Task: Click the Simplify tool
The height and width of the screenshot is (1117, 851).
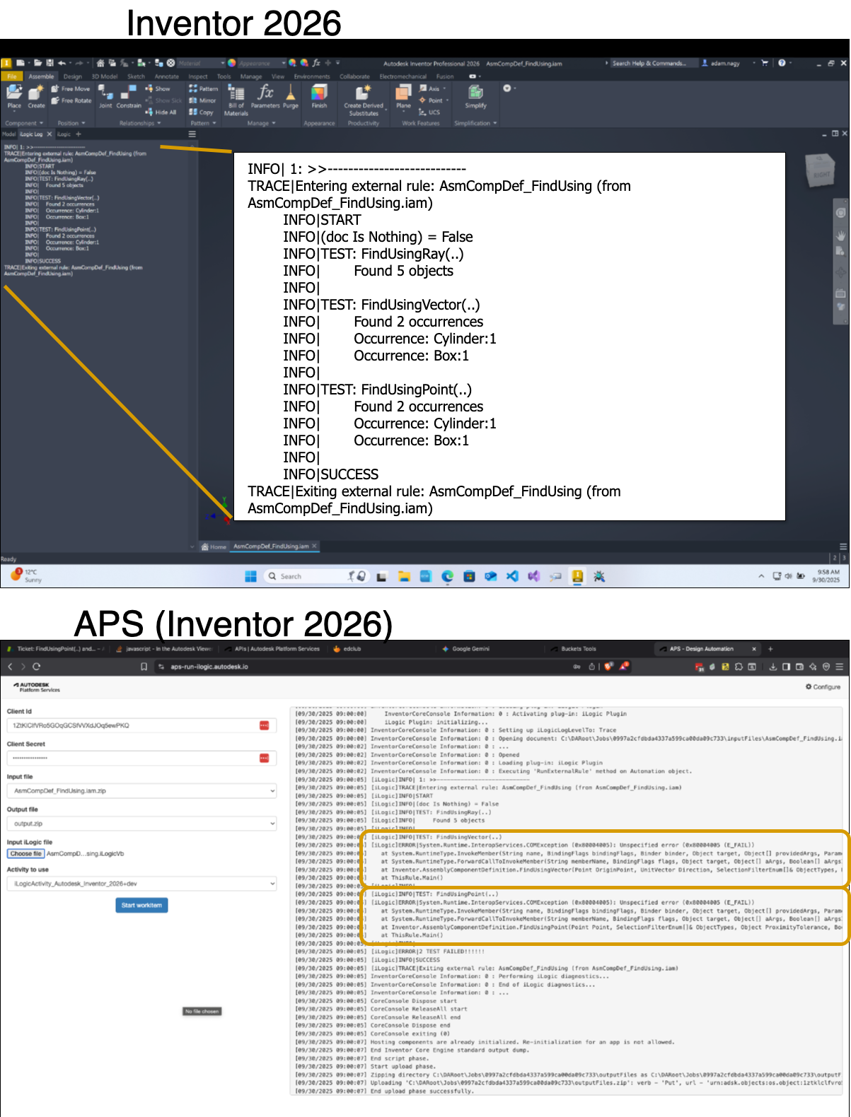Action: 475,95
